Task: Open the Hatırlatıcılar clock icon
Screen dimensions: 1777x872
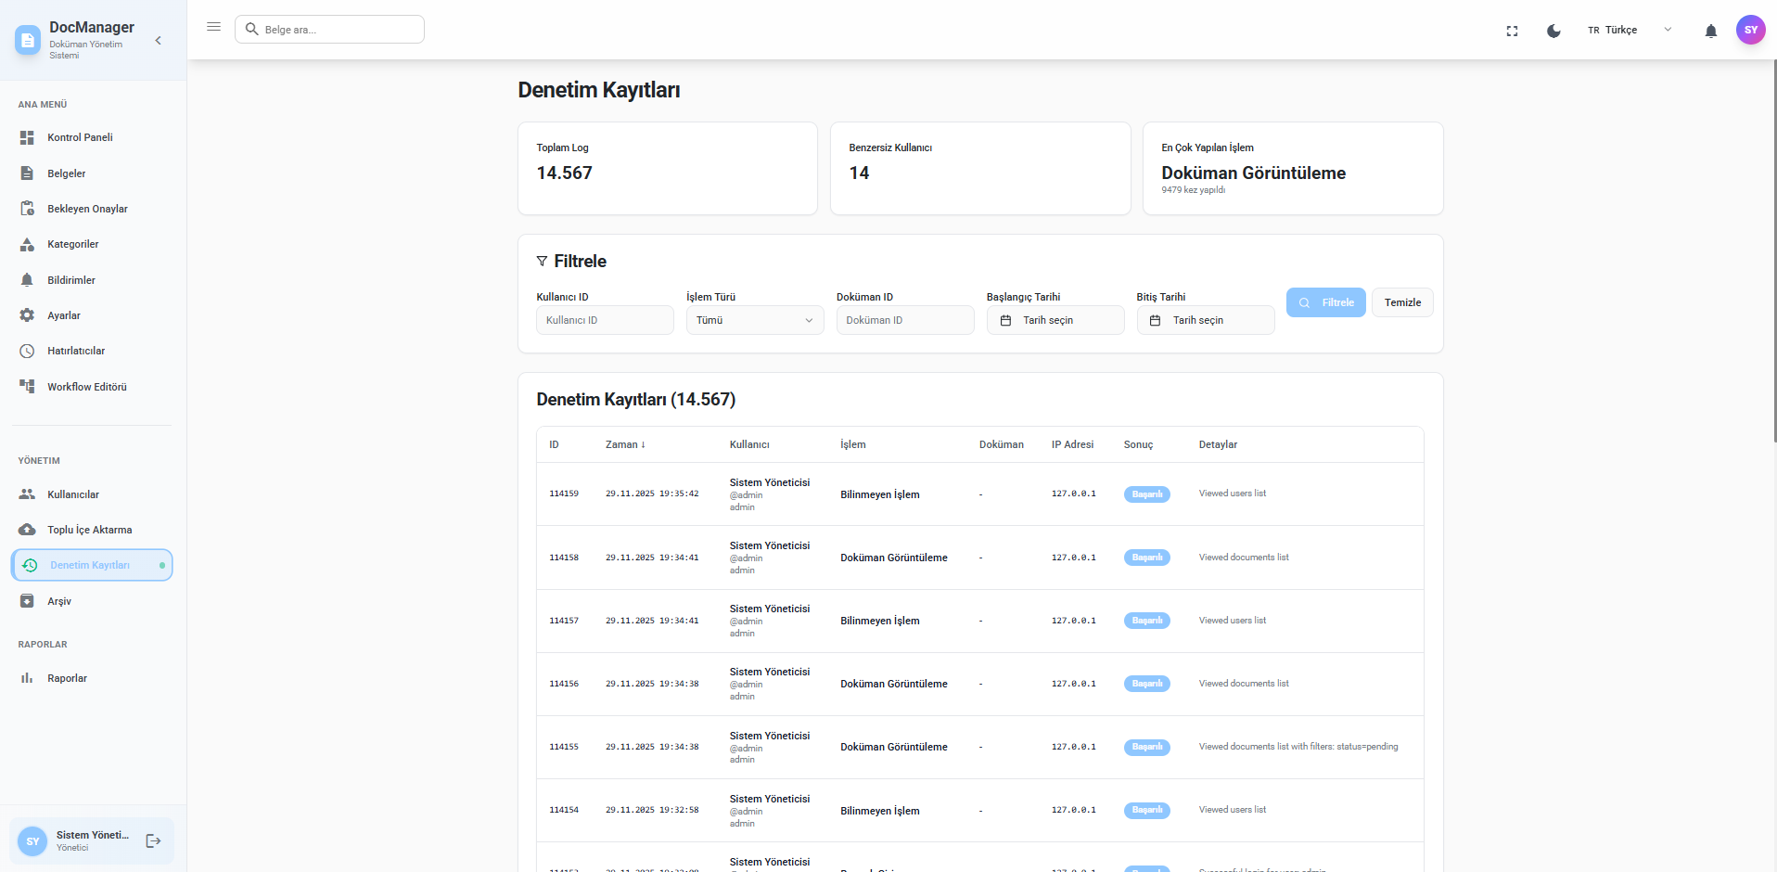Action: pos(29,351)
